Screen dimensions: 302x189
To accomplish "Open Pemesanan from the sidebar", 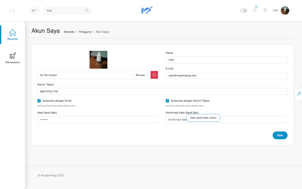I will click(x=13, y=58).
